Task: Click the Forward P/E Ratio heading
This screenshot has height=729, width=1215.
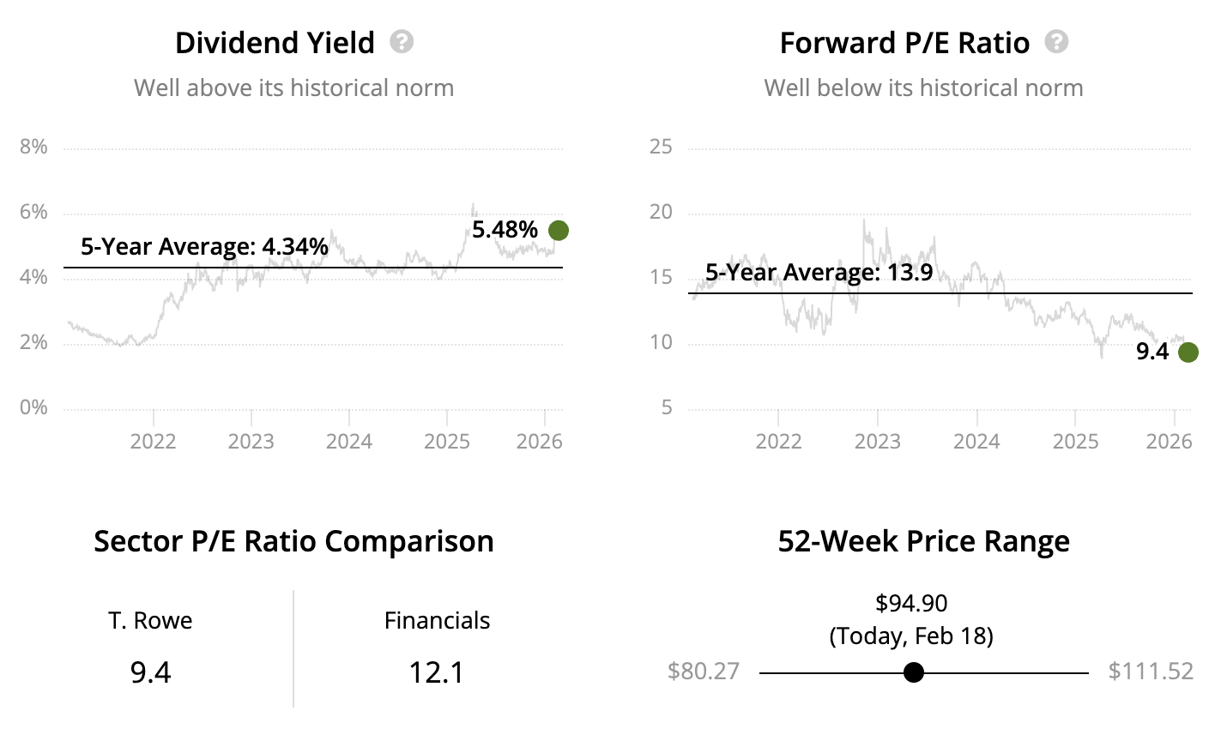Action: point(904,43)
